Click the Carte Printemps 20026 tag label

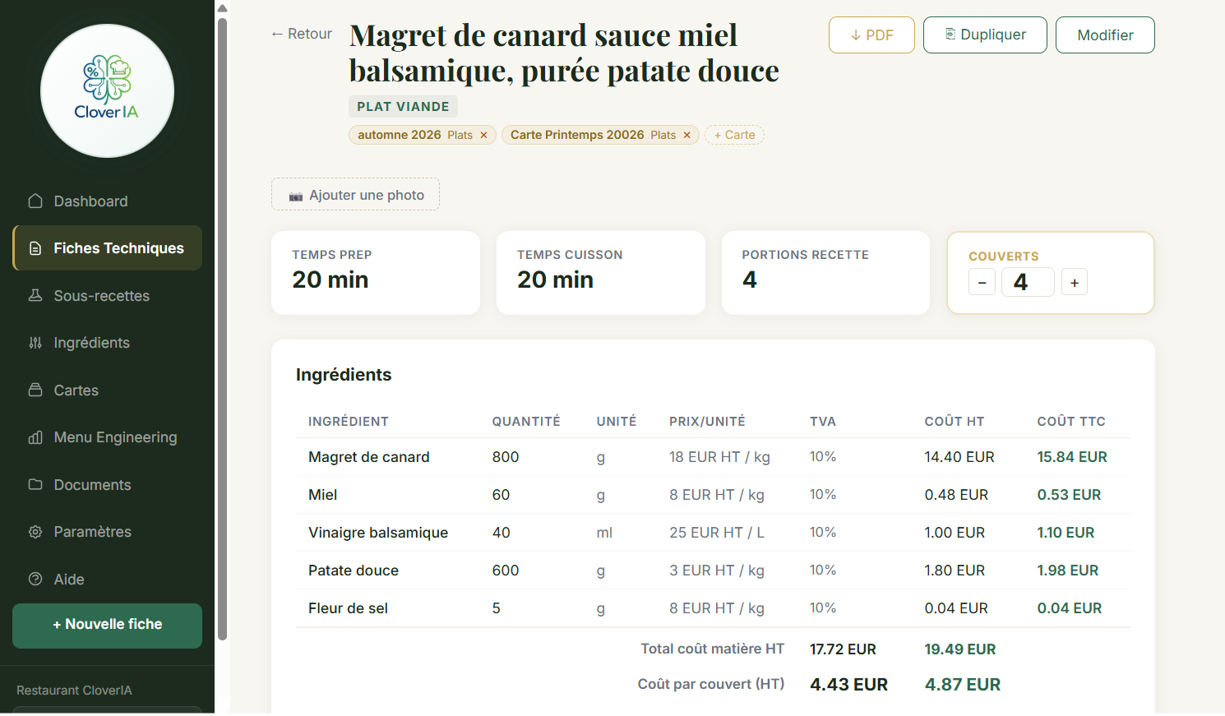(x=577, y=135)
